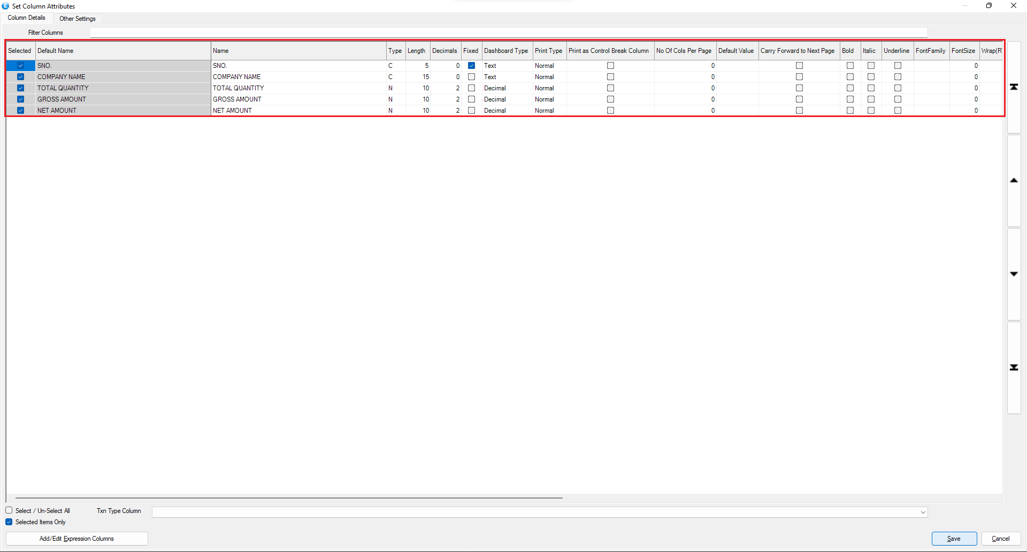
Task: Click the application icon in title bar
Action: 5,6
